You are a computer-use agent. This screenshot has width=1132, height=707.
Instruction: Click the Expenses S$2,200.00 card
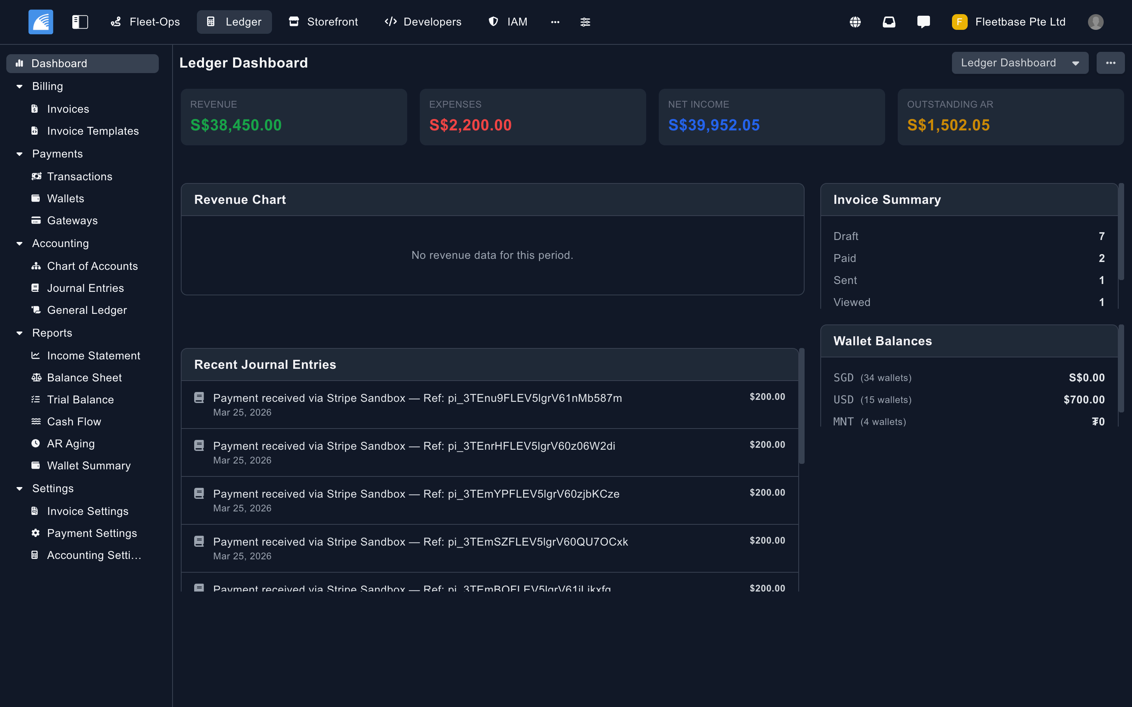pyautogui.click(x=533, y=117)
